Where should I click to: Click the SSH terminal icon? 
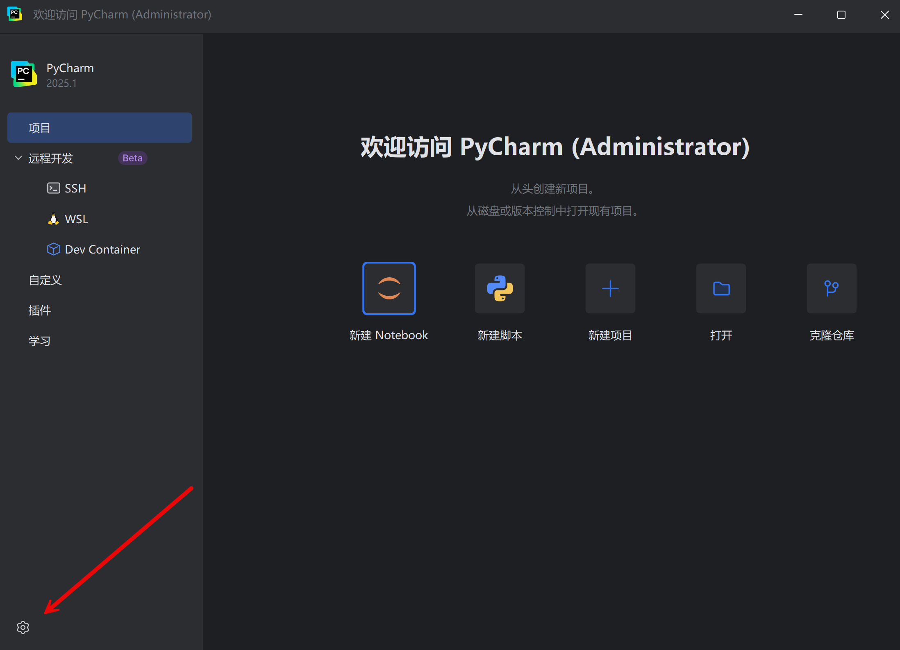click(53, 188)
